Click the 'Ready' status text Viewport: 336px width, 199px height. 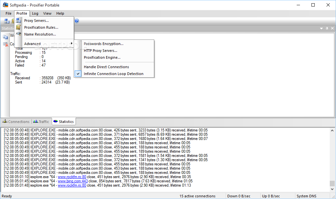point(7,196)
